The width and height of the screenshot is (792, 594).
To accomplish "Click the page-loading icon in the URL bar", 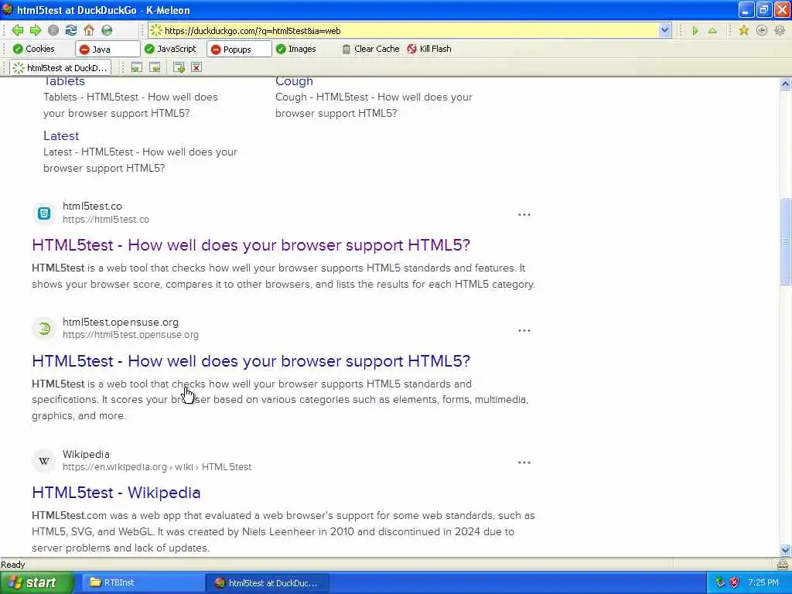I will pyautogui.click(x=156, y=30).
